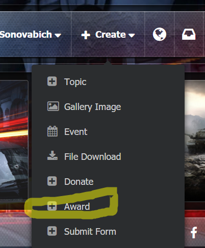Viewport: 205px width, 248px height.
Task: Open the Submit Form link
Action: pyautogui.click(x=90, y=231)
